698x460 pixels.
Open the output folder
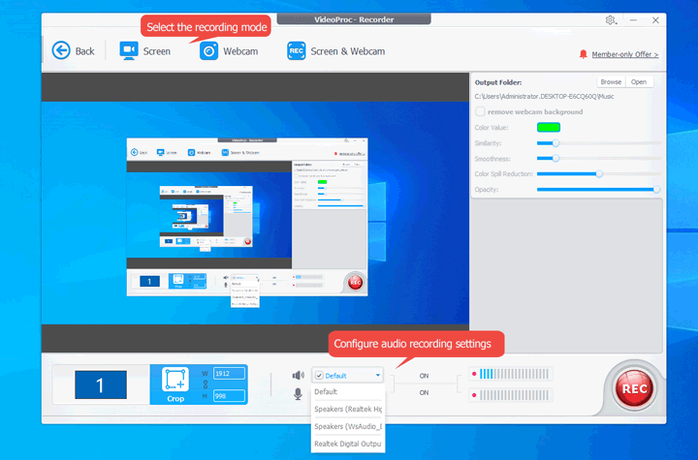(x=639, y=82)
